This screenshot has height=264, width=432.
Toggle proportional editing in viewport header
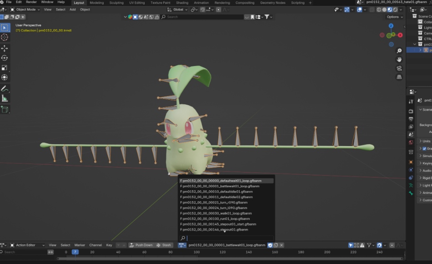[x=218, y=10]
